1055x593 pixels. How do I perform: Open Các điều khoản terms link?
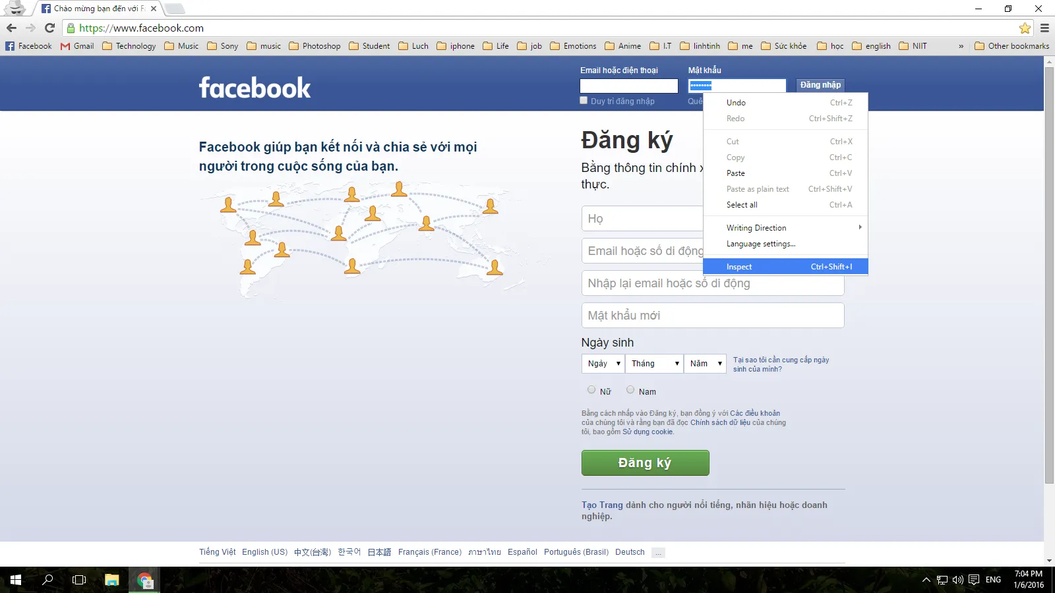[x=755, y=413]
